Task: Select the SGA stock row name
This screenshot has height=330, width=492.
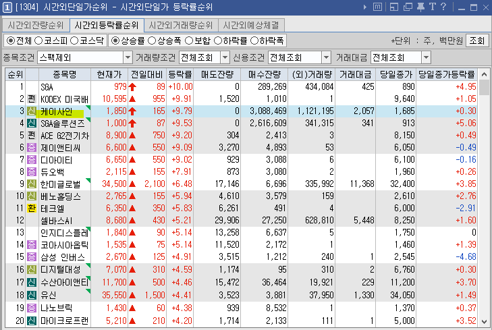Action: [x=47, y=87]
